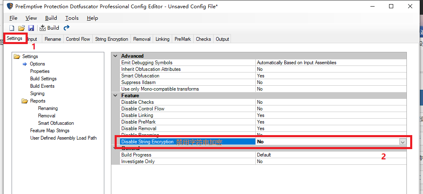
Task: Click the blue redo arrow icon
Action: pyautogui.click(x=66, y=28)
